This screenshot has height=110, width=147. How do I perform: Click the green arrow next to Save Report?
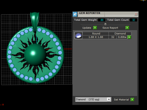tap(127, 28)
